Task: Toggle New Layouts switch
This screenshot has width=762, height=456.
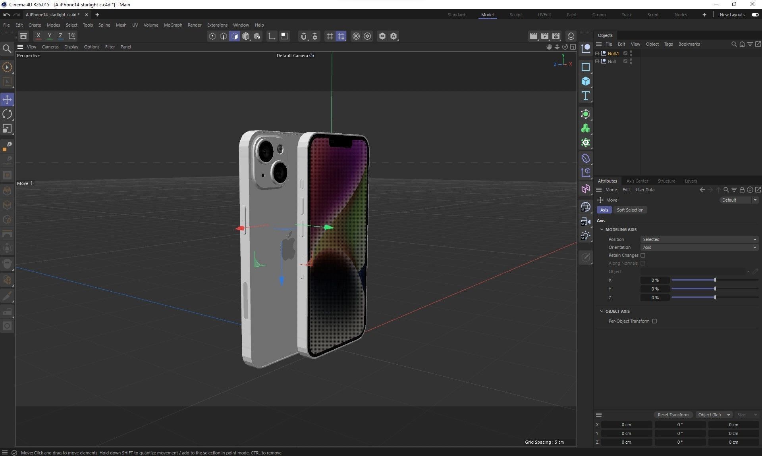Action: (x=755, y=15)
